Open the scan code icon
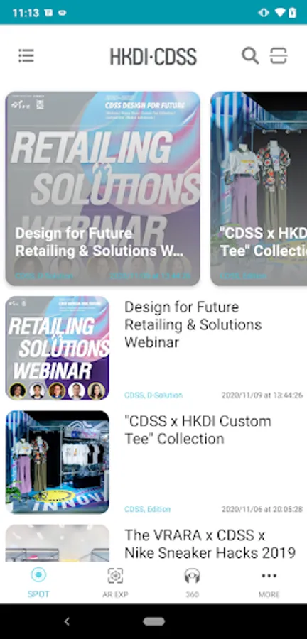Image resolution: width=307 pixels, height=639 pixels. coord(279,56)
